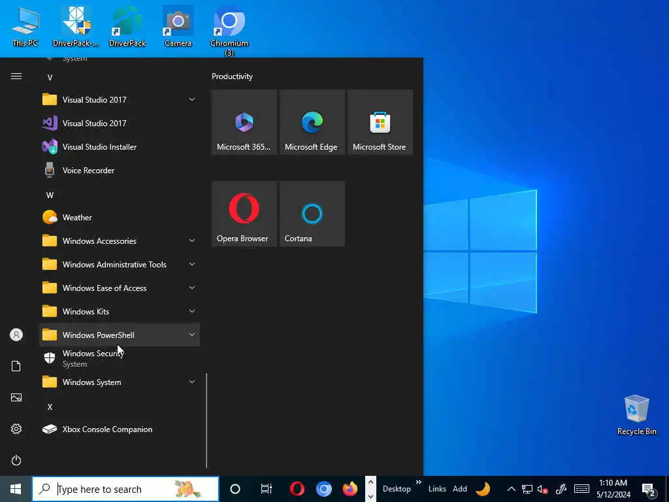Expand the Desktop toolbar chevron on taskbar
Viewport: 669px width, 502px height.
(419, 482)
